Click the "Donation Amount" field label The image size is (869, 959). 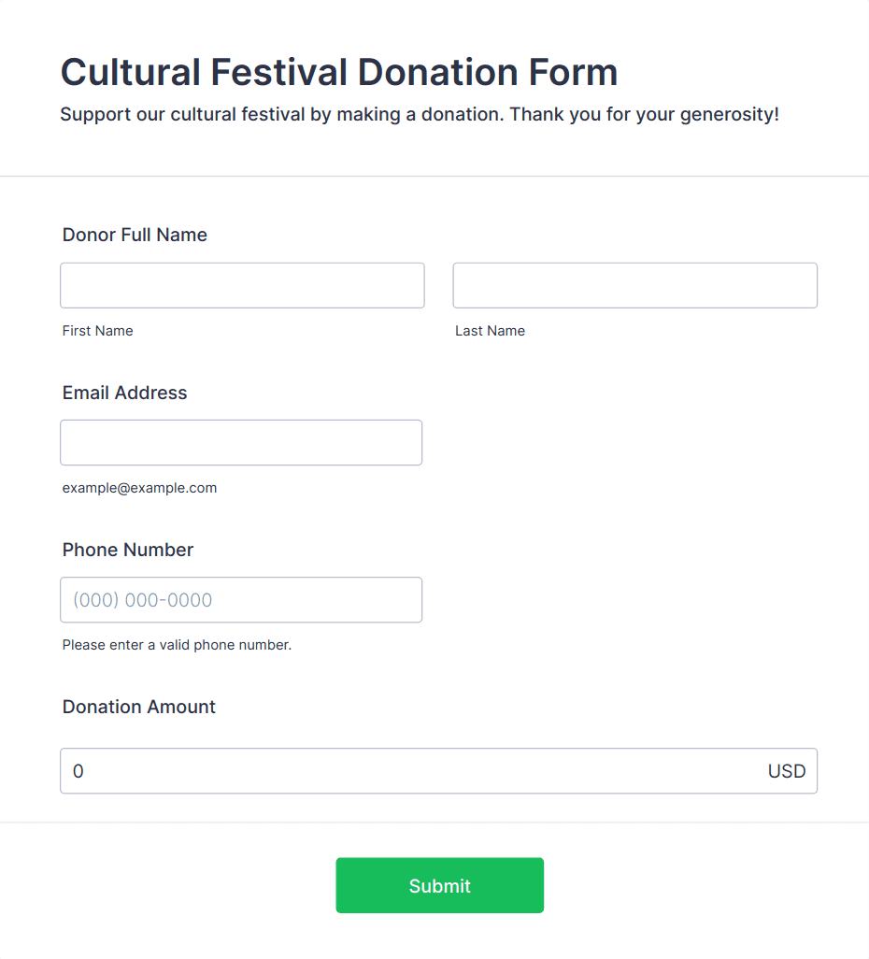coord(139,707)
